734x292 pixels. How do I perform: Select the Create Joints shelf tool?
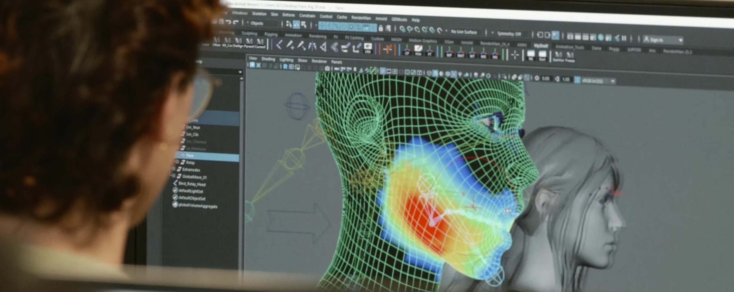[x=279, y=45]
